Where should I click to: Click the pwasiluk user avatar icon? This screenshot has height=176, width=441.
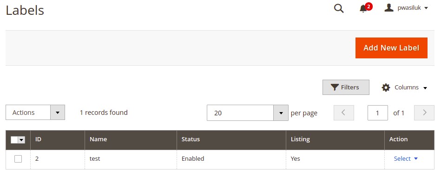[x=388, y=8]
